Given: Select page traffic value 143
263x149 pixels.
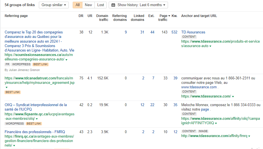Looking at the screenshot, I should [x=164, y=32].
